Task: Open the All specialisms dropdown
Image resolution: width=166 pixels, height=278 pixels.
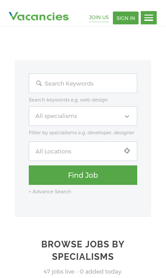Action: pyautogui.click(x=83, y=116)
